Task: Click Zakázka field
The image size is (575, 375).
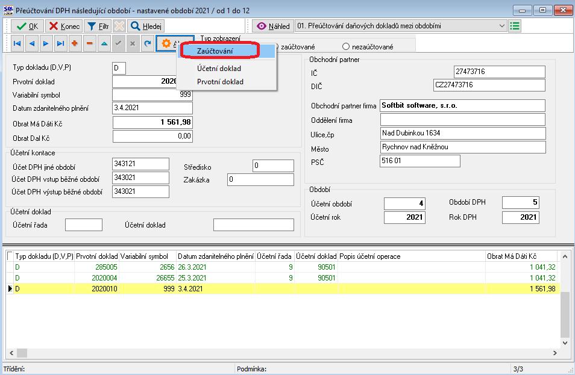Action: coord(260,179)
